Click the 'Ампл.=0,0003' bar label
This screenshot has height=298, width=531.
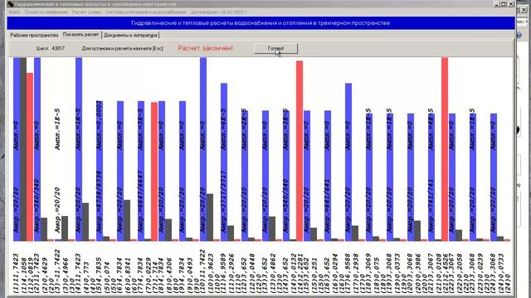tap(100, 125)
